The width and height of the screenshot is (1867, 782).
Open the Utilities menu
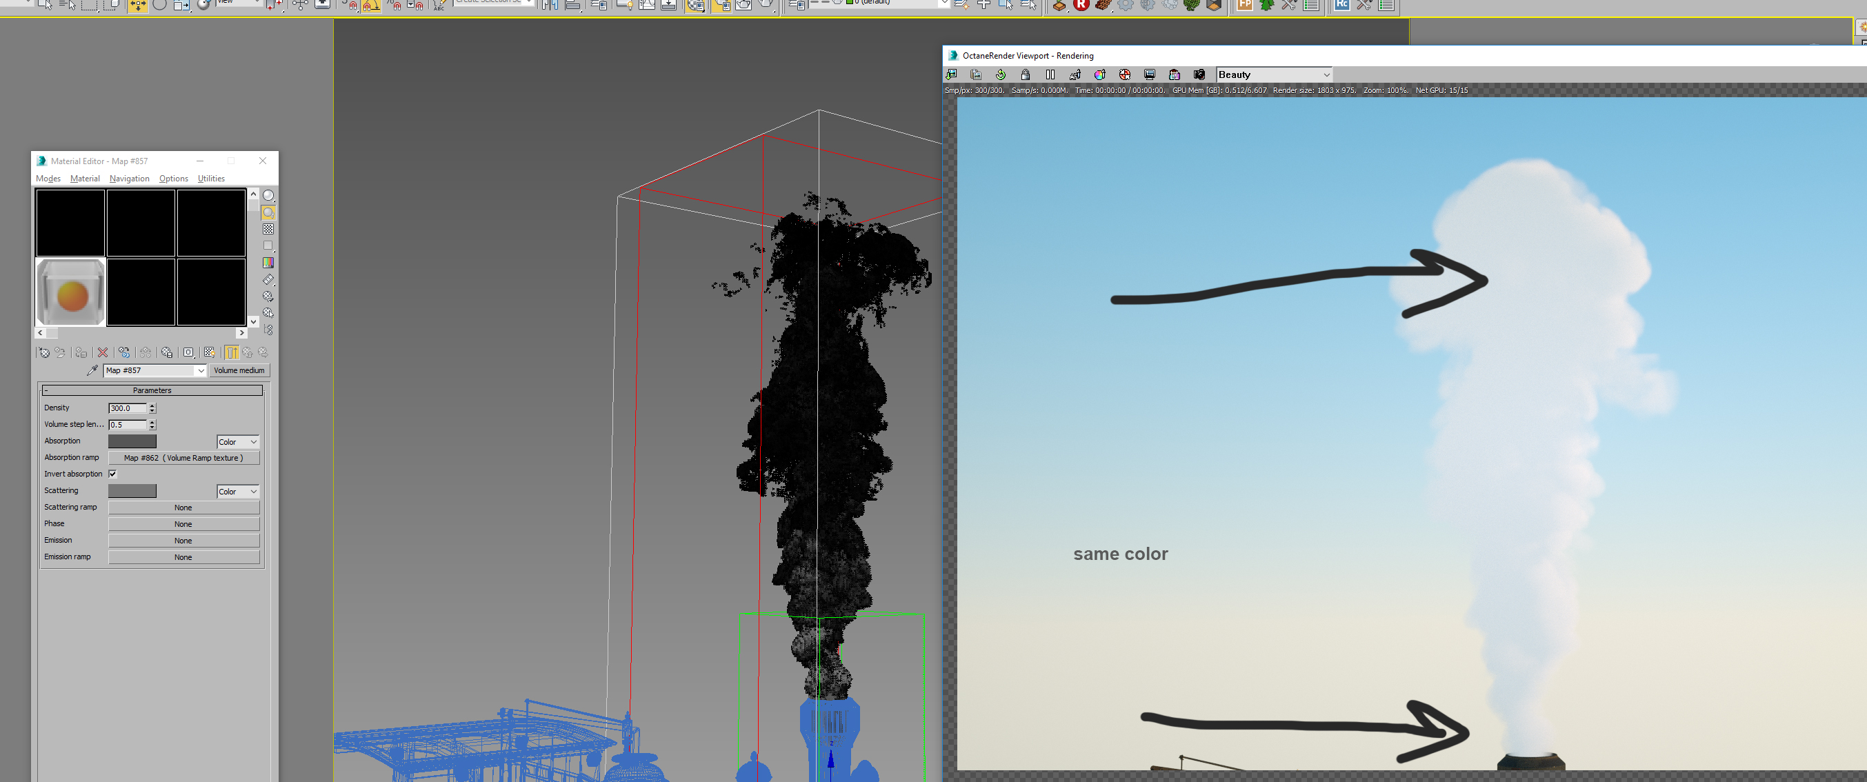click(211, 179)
